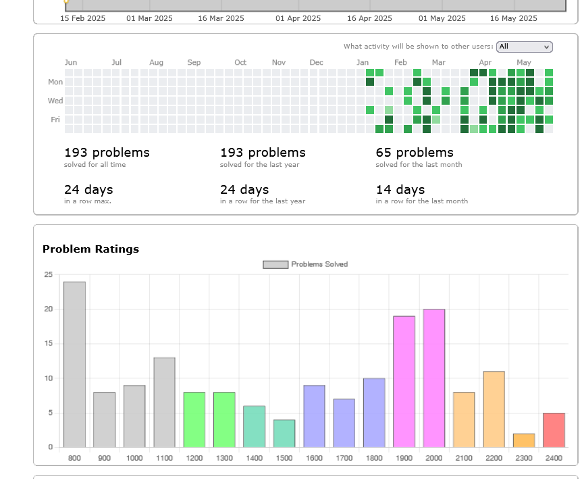This screenshot has height=479, width=582.
Task: Click the y-axis value '10'
Action: pyautogui.click(x=49, y=378)
